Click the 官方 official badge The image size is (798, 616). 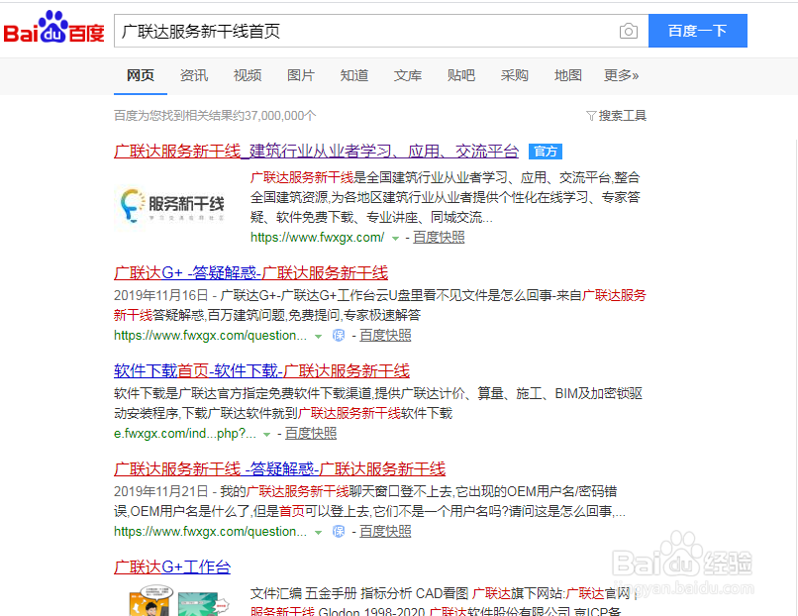pos(546,152)
